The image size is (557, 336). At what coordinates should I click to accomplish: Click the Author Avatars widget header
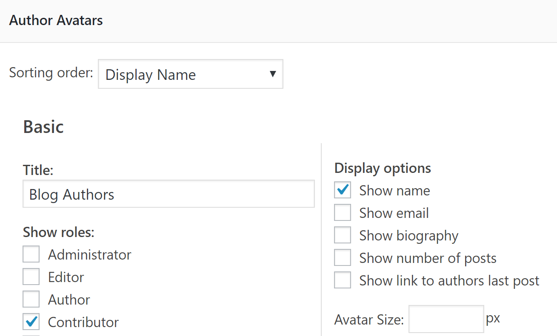(x=55, y=20)
